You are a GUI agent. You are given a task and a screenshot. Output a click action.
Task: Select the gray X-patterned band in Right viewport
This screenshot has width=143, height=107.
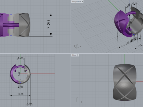(x=125, y=82)
